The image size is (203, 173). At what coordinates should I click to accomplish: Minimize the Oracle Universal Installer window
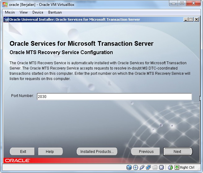point(186,19)
